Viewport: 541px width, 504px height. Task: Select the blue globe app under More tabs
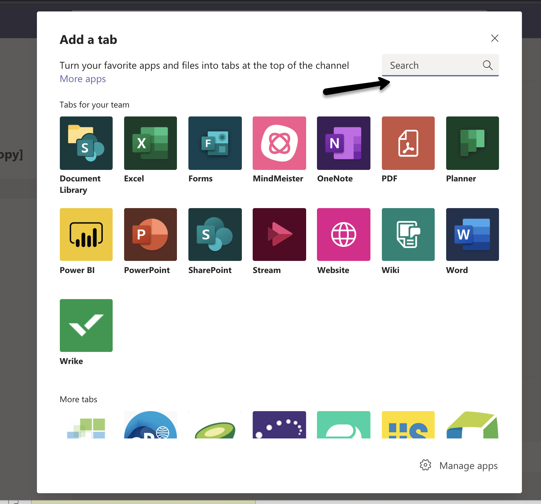coord(151,425)
